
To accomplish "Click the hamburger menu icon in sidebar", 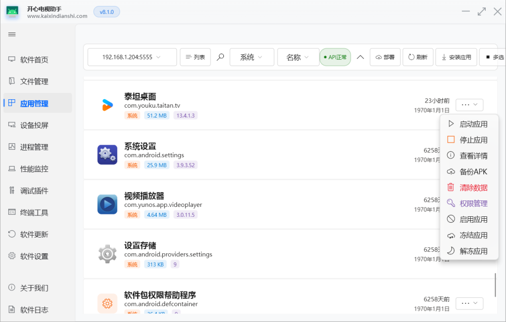I will 12,34.
